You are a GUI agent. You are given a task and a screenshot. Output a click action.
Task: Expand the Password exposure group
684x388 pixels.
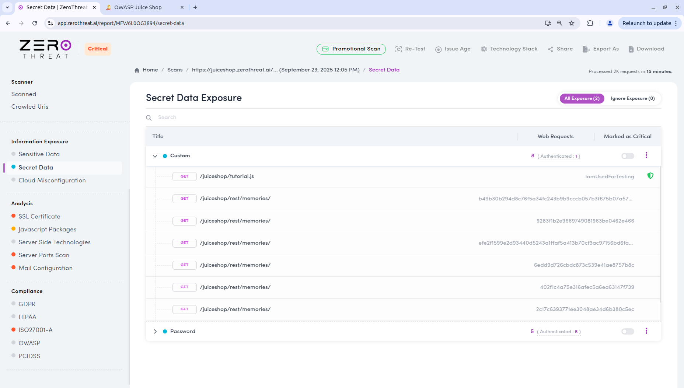155,331
